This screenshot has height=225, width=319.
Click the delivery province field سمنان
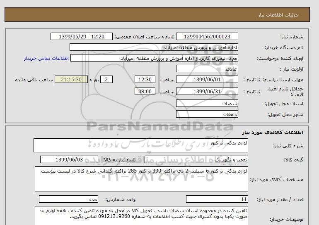coord(207,103)
